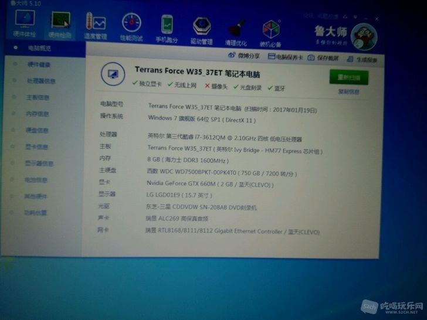Image resolution: width=427 pixels, height=320 pixels.
Task: Select 硬盘信息 in the sidebar
Action: pyautogui.click(x=37, y=130)
